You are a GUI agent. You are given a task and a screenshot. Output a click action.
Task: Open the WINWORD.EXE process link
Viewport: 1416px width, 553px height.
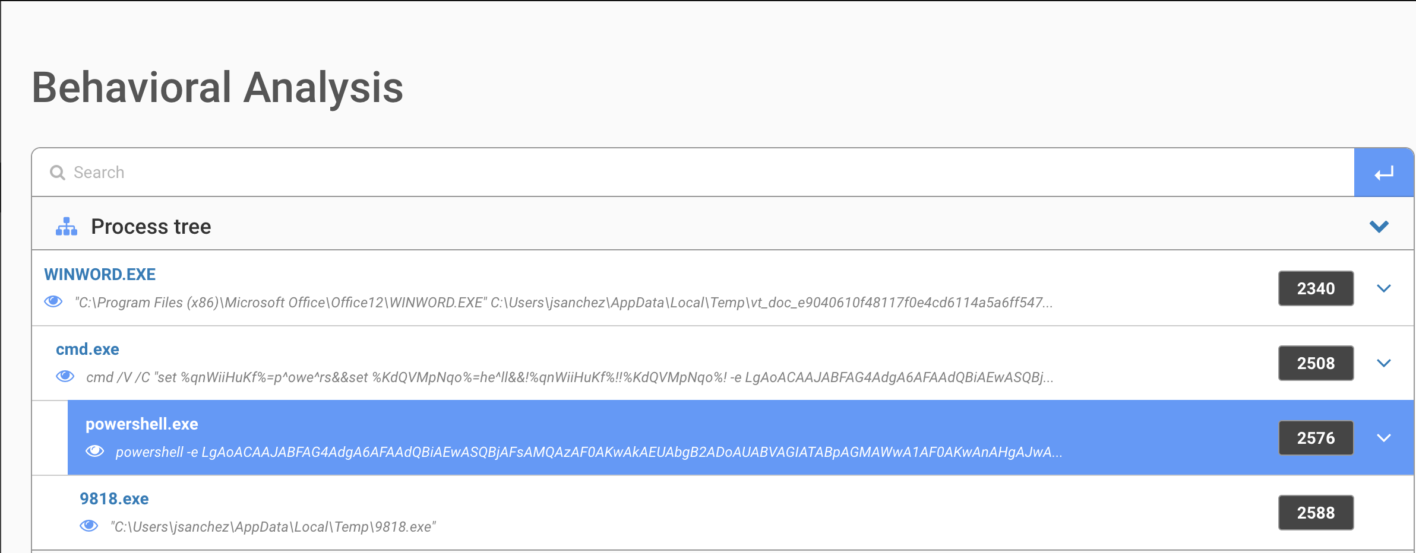100,274
